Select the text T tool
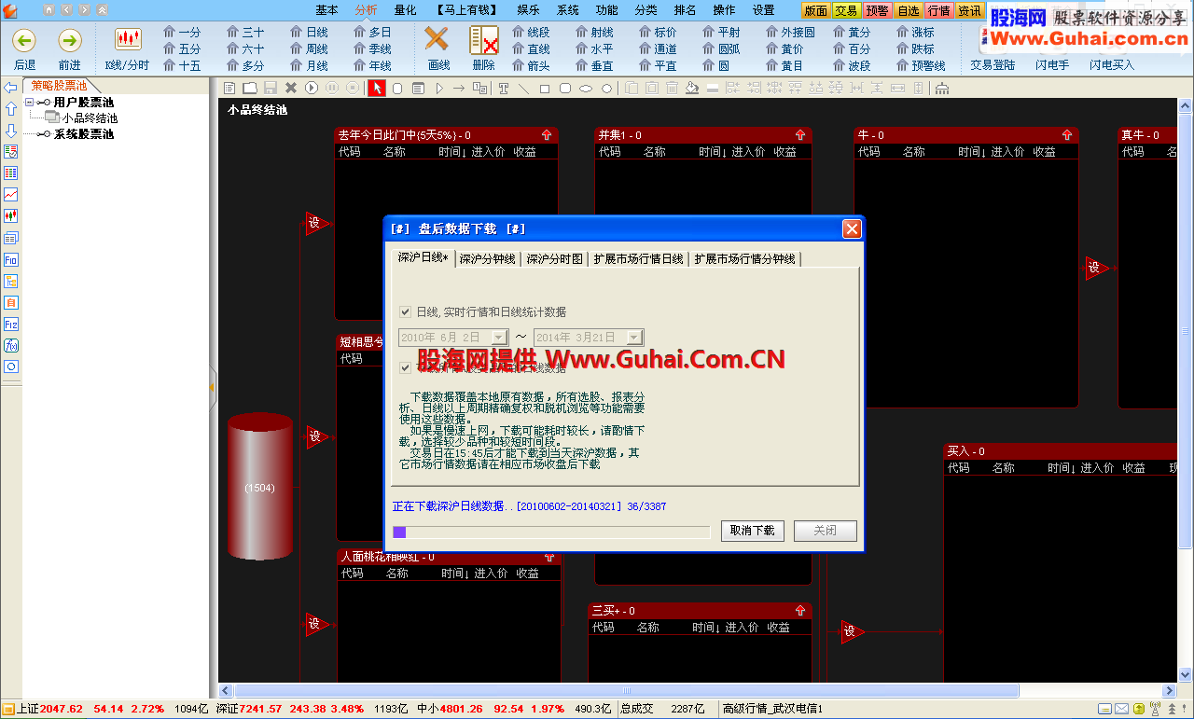This screenshot has width=1194, height=719. click(504, 88)
